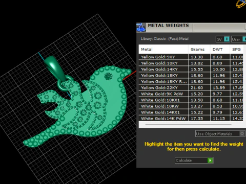Select the Yellow Gold:10KY row
This screenshot has width=246, height=184.
(x=191, y=63)
